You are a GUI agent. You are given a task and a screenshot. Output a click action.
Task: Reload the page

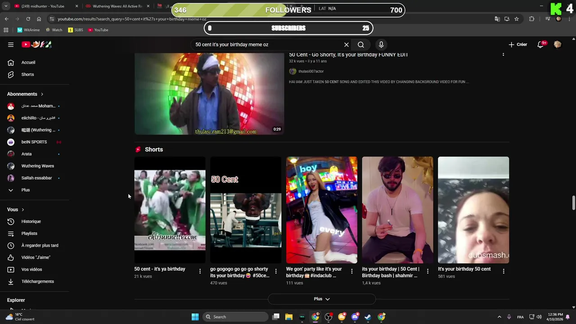(28, 19)
